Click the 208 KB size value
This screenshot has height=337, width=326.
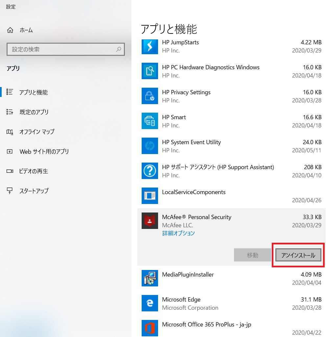click(x=313, y=167)
